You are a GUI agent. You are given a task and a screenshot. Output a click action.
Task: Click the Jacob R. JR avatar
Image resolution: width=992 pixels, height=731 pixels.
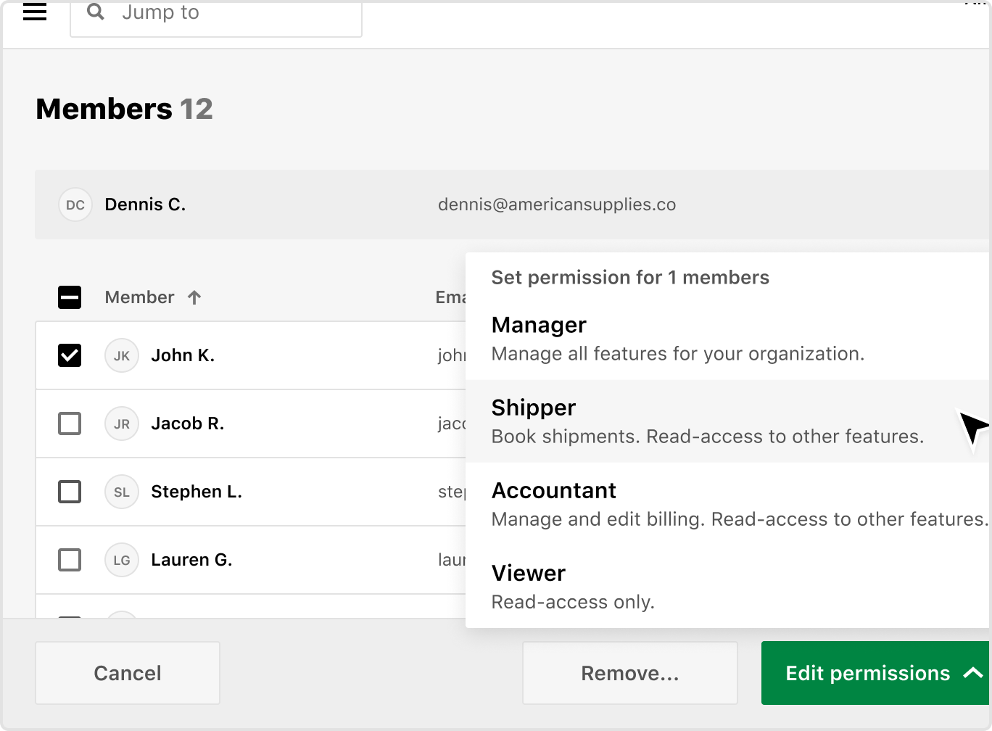122,424
